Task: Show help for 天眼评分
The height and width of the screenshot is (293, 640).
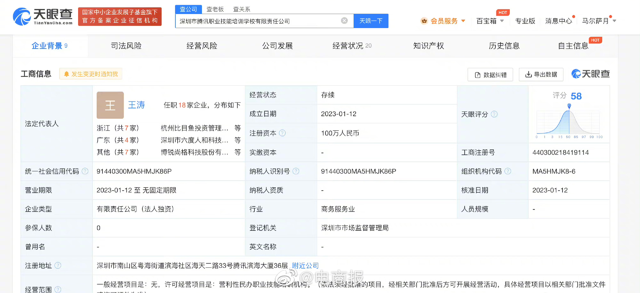Action: 494,114
